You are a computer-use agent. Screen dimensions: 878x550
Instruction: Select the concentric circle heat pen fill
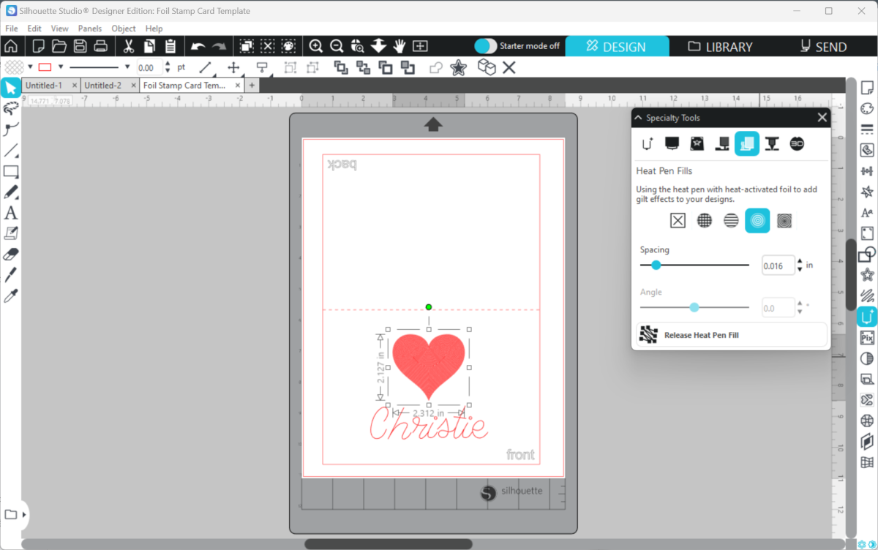pyautogui.click(x=757, y=221)
